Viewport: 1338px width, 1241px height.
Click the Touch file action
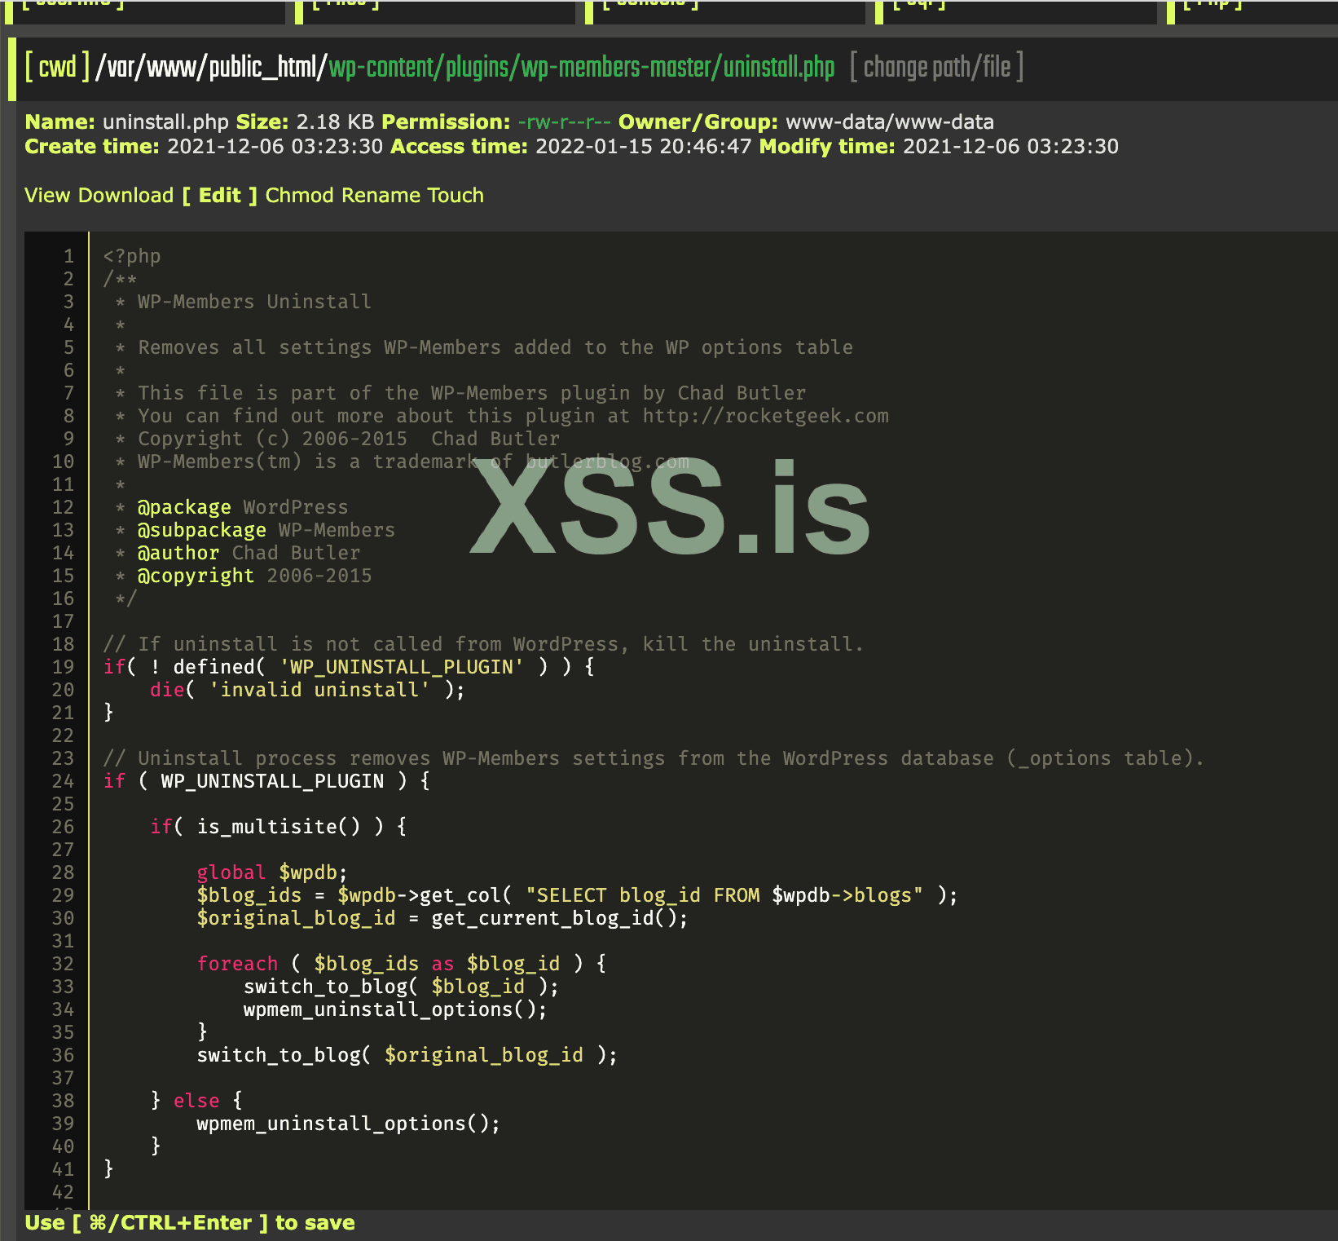click(x=456, y=195)
